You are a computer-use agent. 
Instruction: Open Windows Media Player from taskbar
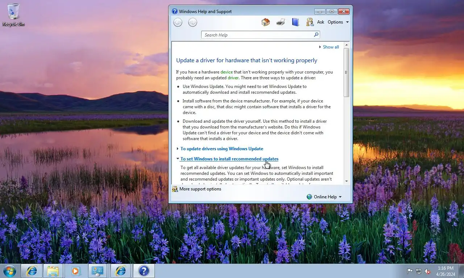[75, 271]
